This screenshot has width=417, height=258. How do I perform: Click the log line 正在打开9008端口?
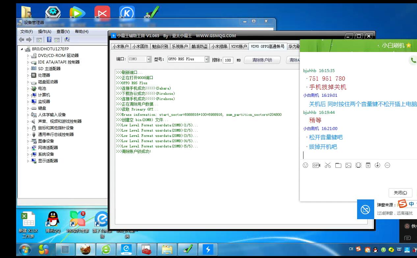pyautogui.click(x=135, y=78)
